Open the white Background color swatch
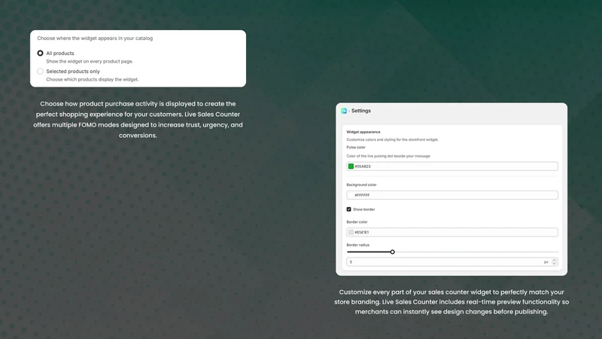Screen dimensions: 602x339 (351, 195)
